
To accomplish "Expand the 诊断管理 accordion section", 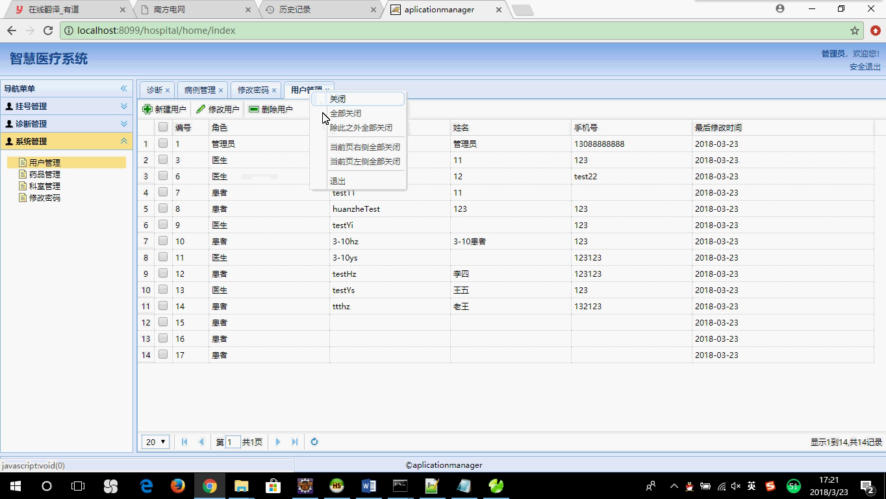I will coord(123,123).
